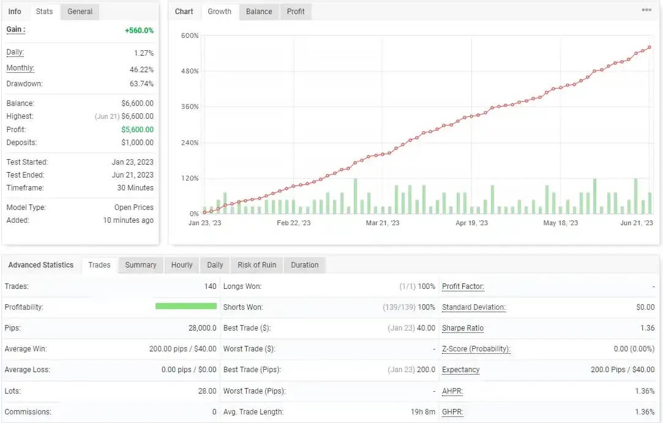
Task: Click the Standard Deviation label
Action: pyautogui.click(x=474, y=307)
